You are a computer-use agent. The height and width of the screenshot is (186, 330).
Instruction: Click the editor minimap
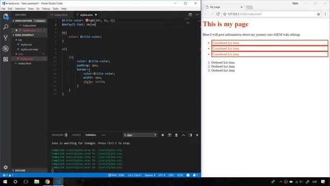(187, 21)
